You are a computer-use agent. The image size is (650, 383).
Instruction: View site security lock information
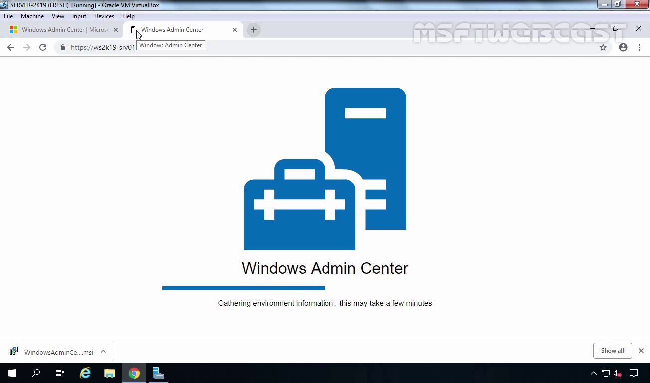pos(62,47)
